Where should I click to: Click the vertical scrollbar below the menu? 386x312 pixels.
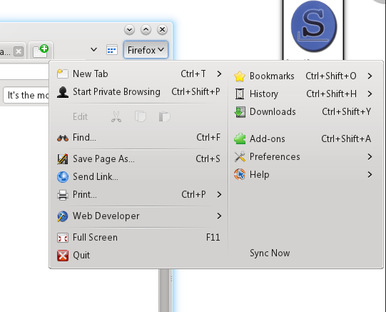[164, 291]
